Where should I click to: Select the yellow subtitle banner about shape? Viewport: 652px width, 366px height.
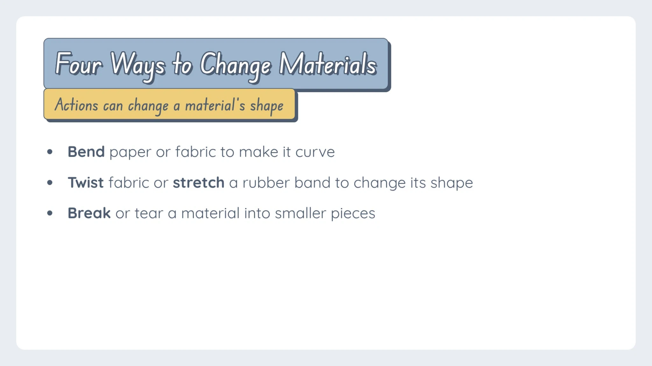[x=169, y=104]
